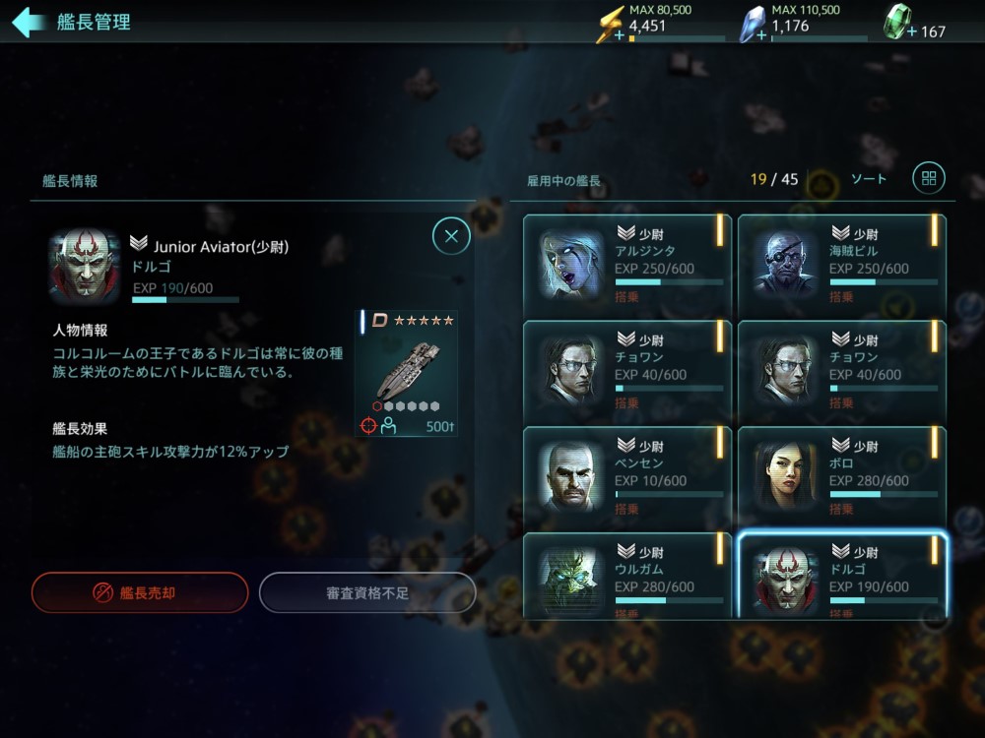Image resolution: width=985 pixels, height=738 pixels.
Task: Pick captain ボロ from hired captains
Action: click(x=842, y=478)
